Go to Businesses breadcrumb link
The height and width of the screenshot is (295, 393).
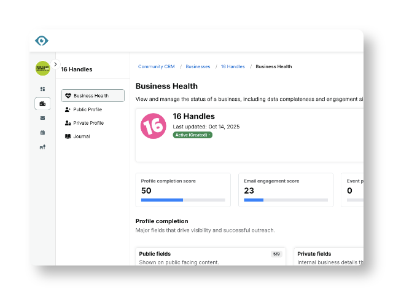(x=198, y=66)
